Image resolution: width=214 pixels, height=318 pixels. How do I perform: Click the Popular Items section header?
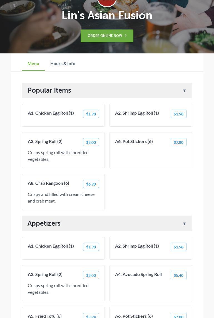[49, 90]
